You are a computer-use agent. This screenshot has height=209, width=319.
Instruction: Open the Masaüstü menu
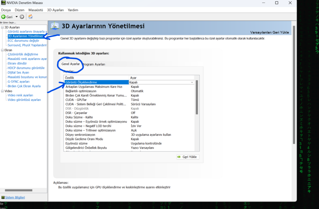coord(35,10)
